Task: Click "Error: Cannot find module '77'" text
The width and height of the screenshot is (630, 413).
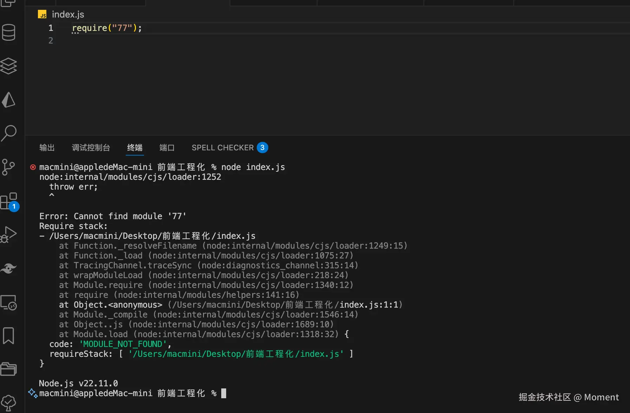Action: click(x=113, y=216)
